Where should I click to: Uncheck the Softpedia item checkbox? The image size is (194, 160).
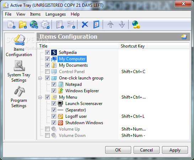(x=47, y=53)
